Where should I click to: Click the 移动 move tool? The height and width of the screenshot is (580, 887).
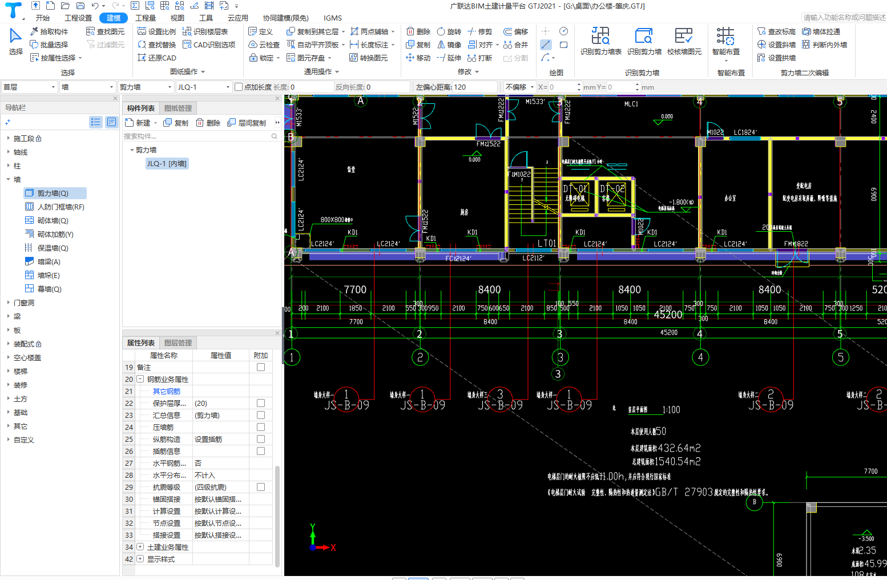418,58
